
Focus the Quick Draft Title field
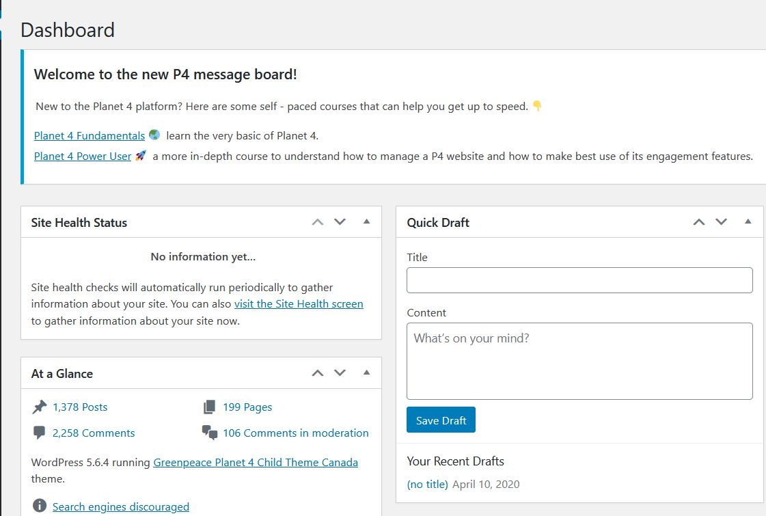pyautogui.click(x=579, y=280)
